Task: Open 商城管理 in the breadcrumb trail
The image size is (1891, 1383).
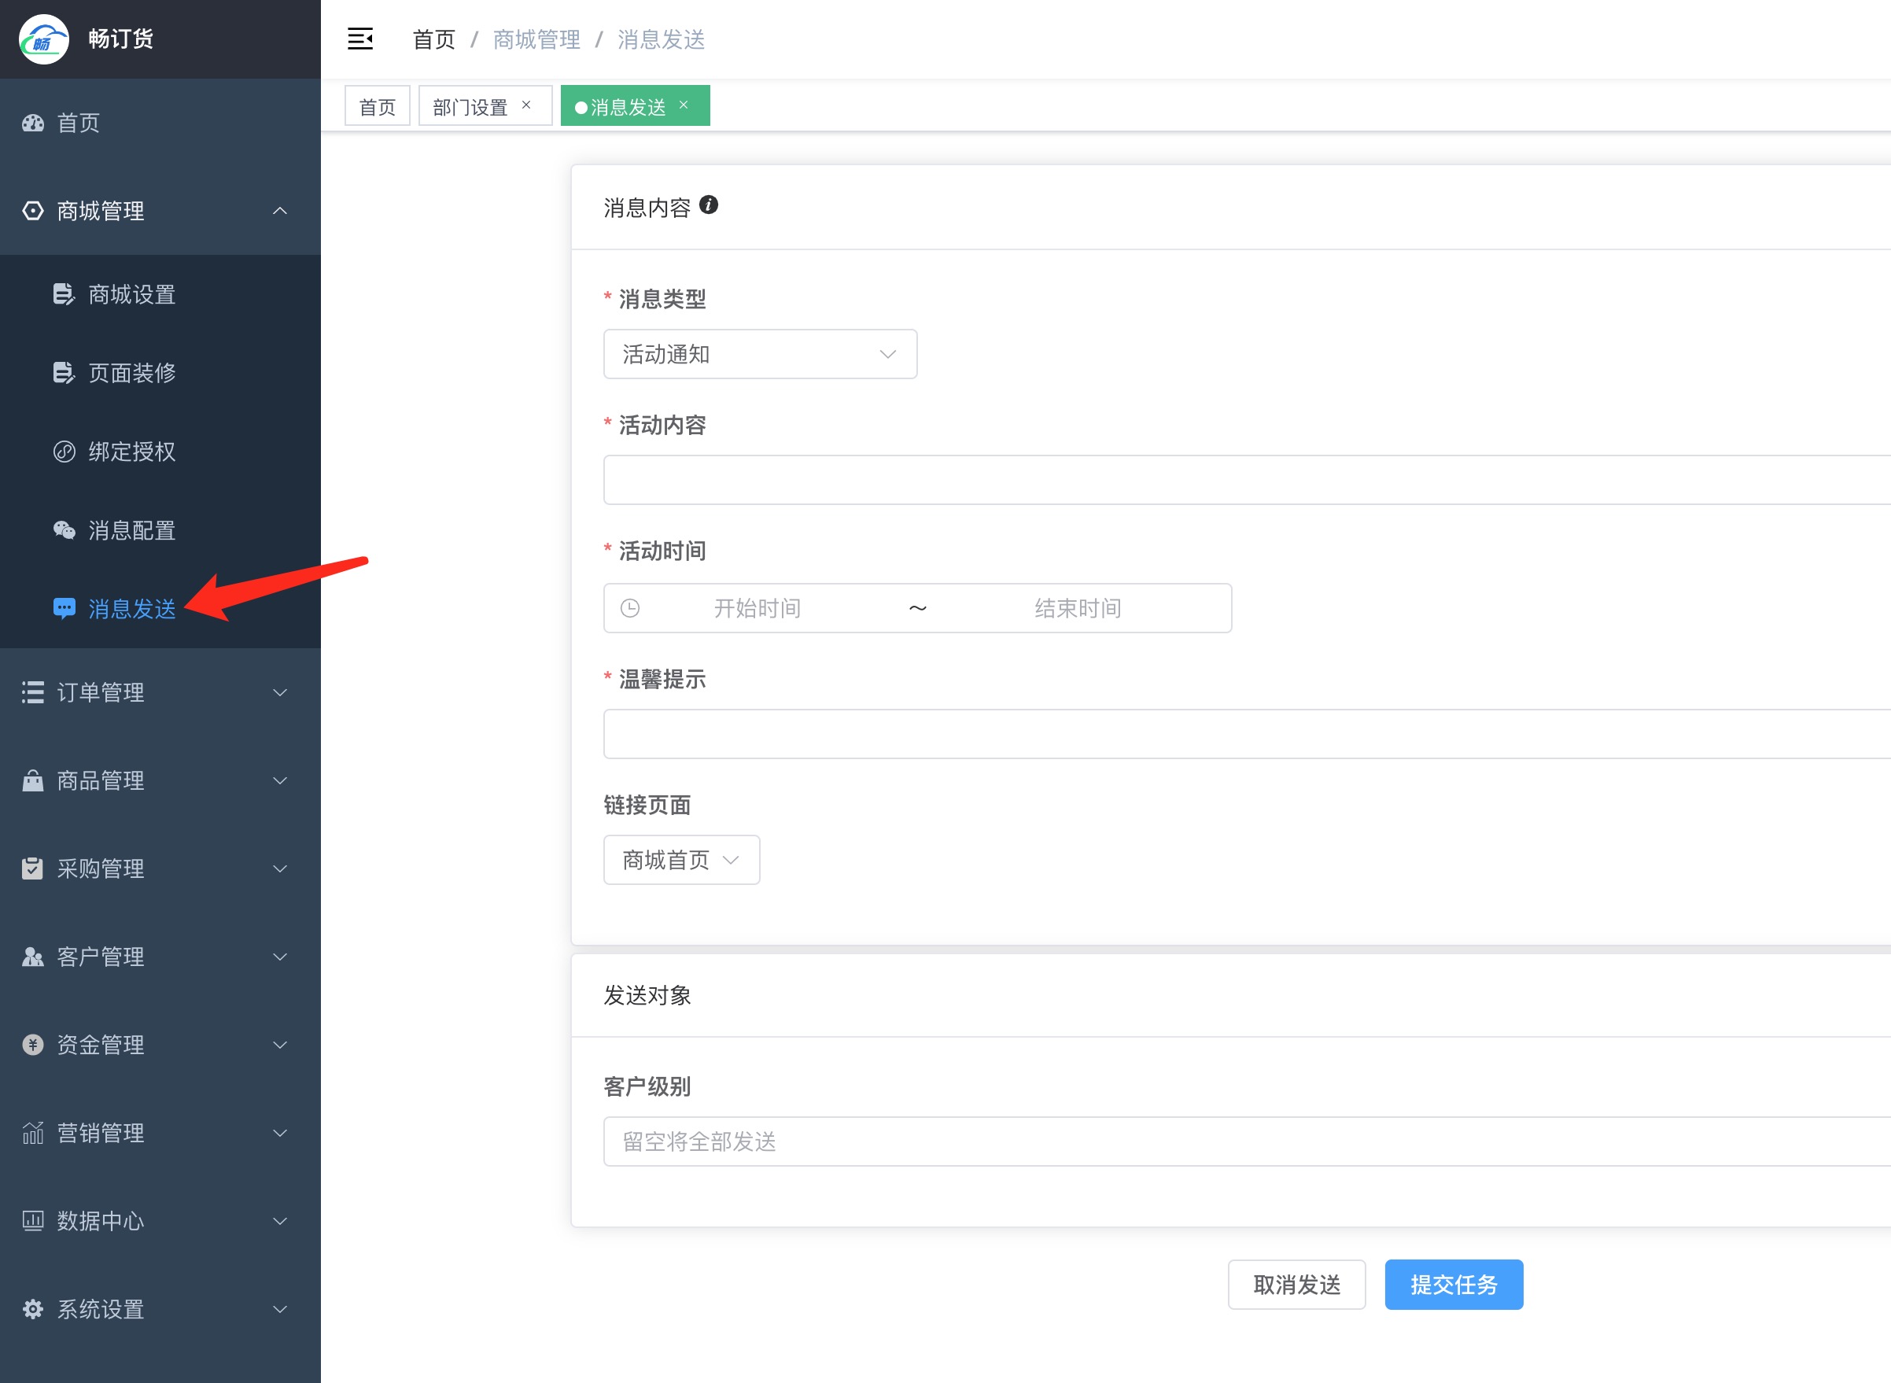Action: pyautogui.click(x=536, y=39)
